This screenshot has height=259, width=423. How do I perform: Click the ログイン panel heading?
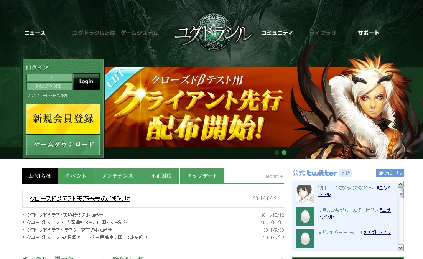click(x=37, y=68)
